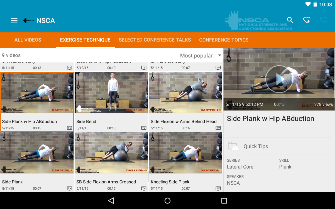Tap the search magnifier icon

290,20
